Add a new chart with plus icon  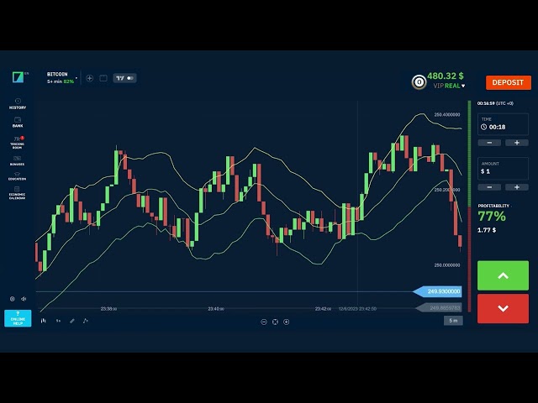90,78
